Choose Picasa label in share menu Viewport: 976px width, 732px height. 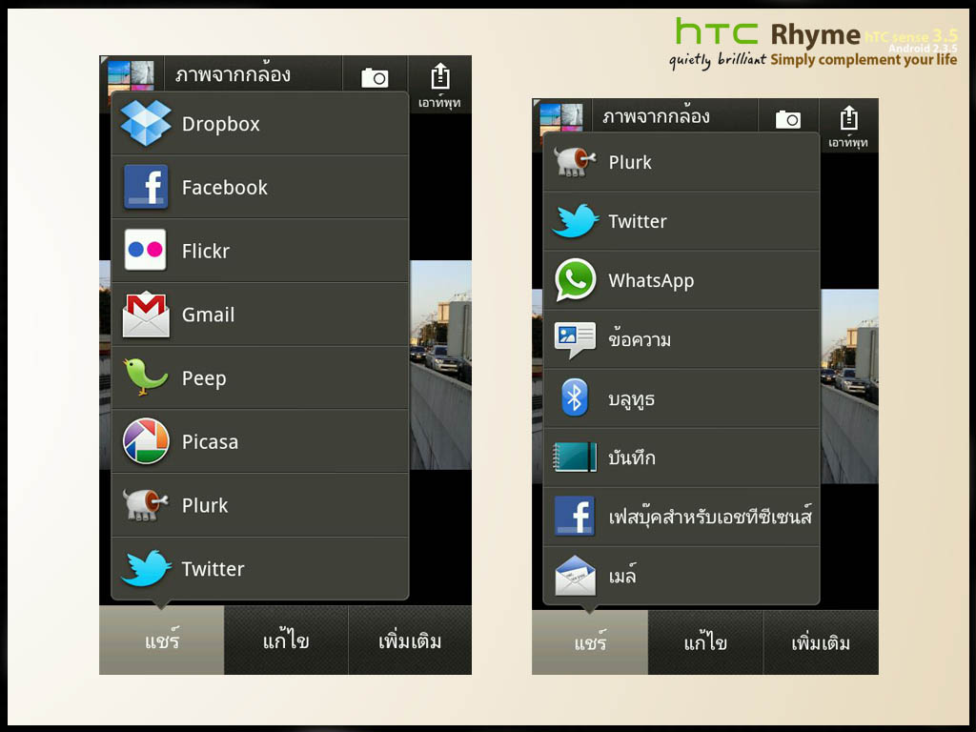211,442
